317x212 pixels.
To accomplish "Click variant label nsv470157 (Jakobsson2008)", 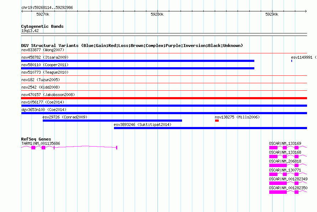I will click(x=48, y=95).
